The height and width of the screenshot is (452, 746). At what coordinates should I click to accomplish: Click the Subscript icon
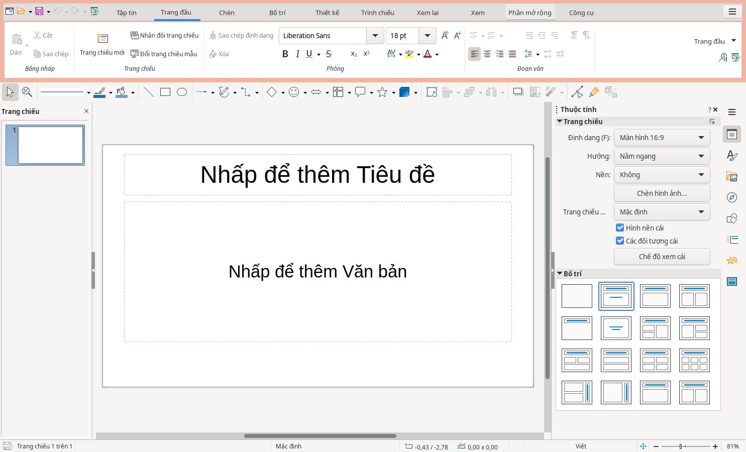pos(354,54)
